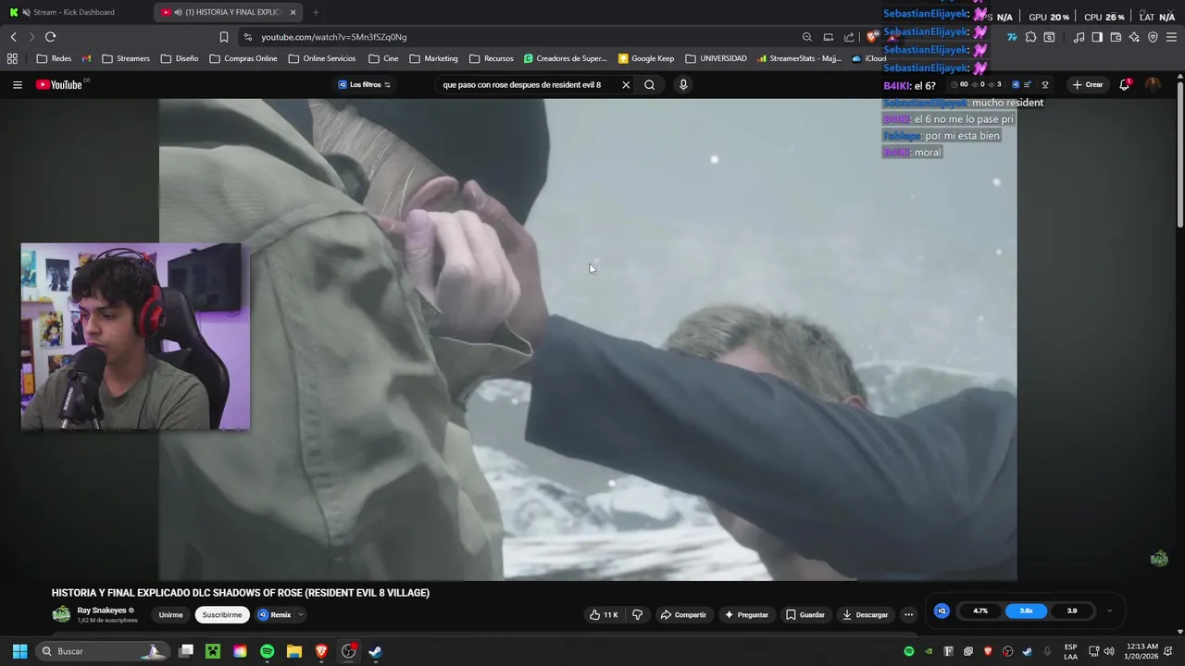Bookmark this page icon
This screenshot has height=666, width=1185.
(223, 37)
